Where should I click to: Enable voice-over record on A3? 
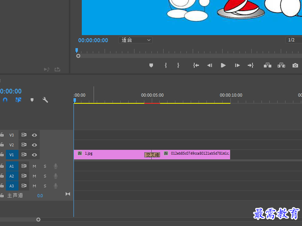click(x=56, y=186)
